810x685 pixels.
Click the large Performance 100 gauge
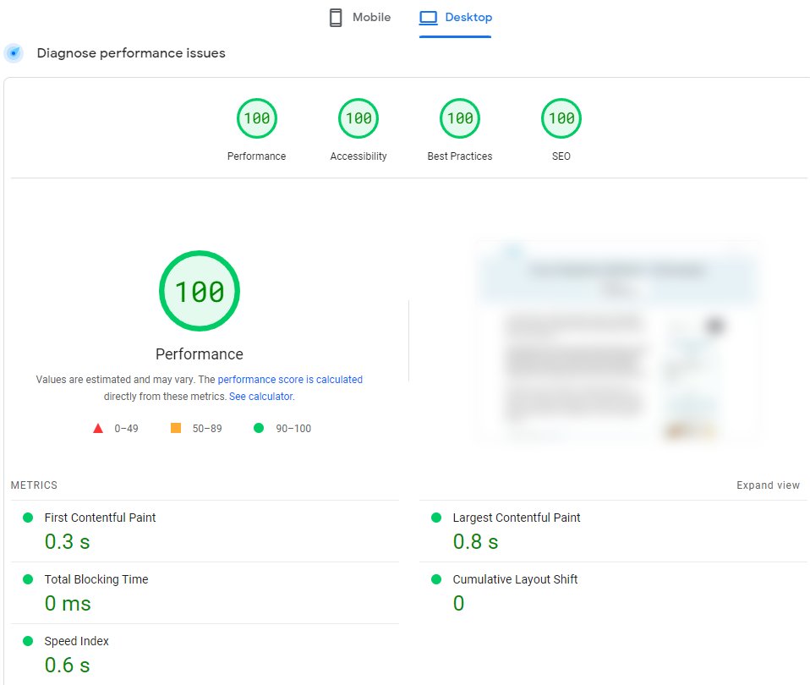(x=200, y=291)
